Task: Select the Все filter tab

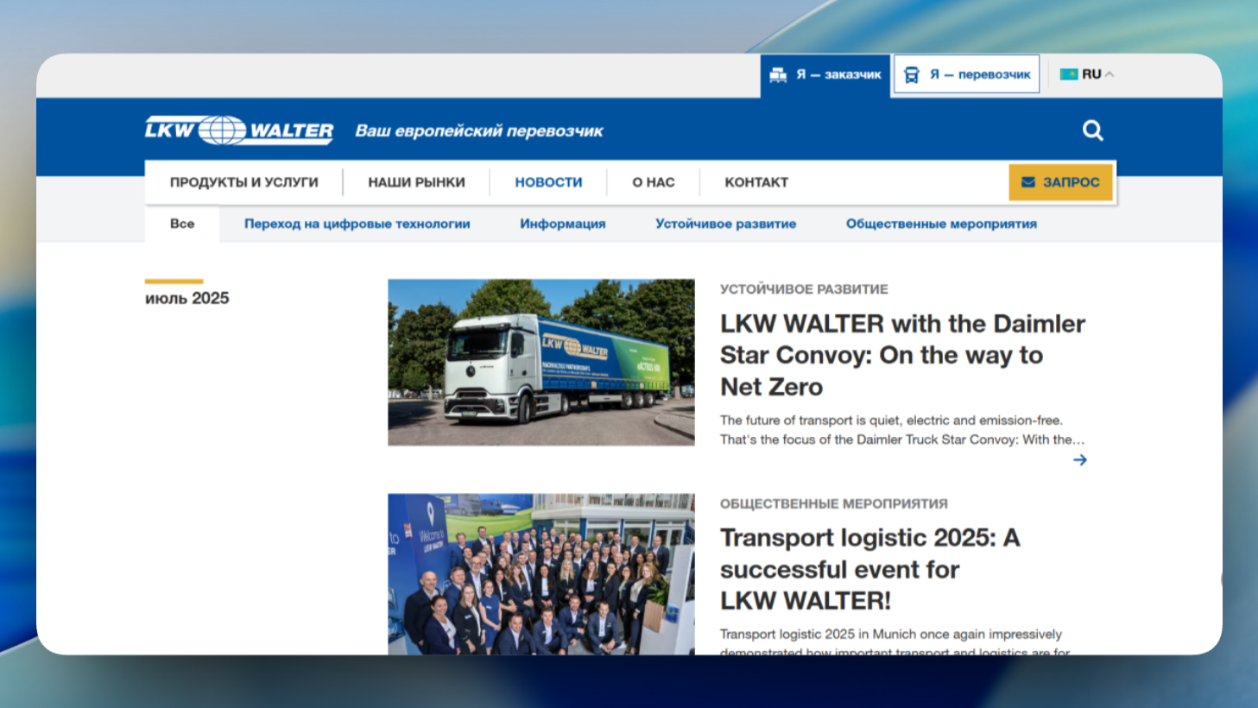Action: coord(182,224)
